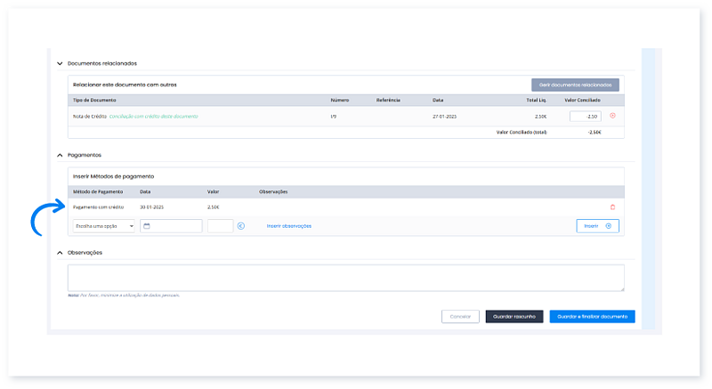Collapse the Documentos relacionados section

tap(60, 63)
